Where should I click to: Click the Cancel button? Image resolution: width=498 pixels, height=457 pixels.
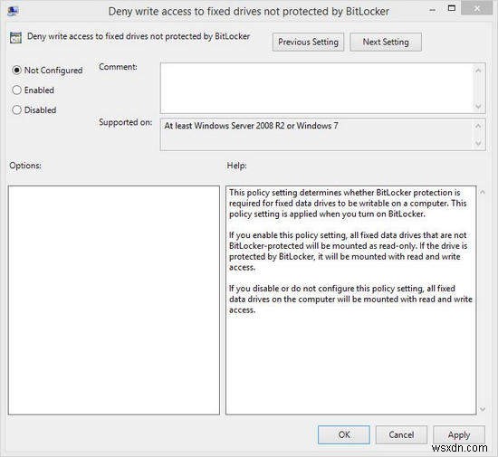(x=401, y=434)
